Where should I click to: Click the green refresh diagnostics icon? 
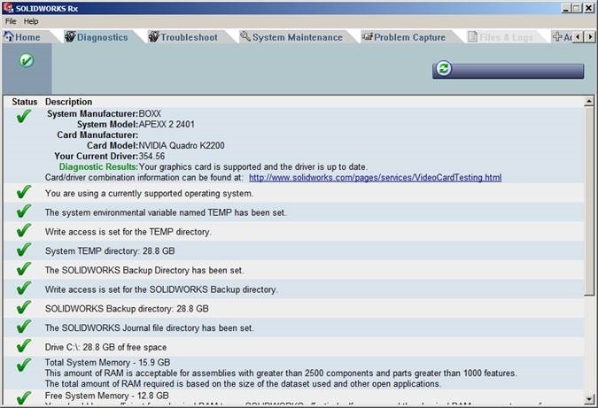click(x=443, y=68)
